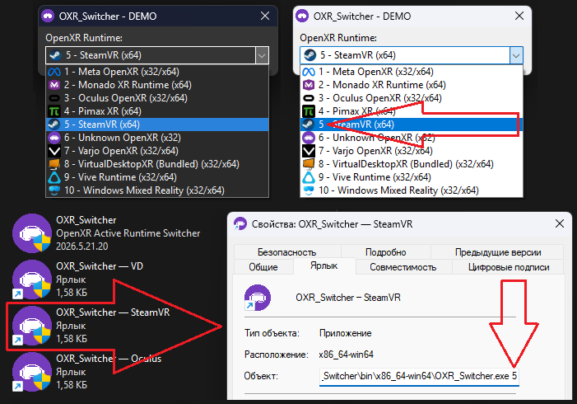The height and width of the screenshot is (404, 577).
Task: Click Meta icon in dark runtime list
Action: pos(54,72)
